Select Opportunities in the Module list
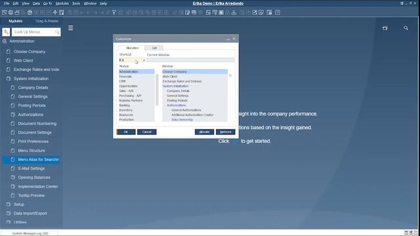The width and height of the screenshot is (420, 236). pyautogui.click(x=136, y=86)
